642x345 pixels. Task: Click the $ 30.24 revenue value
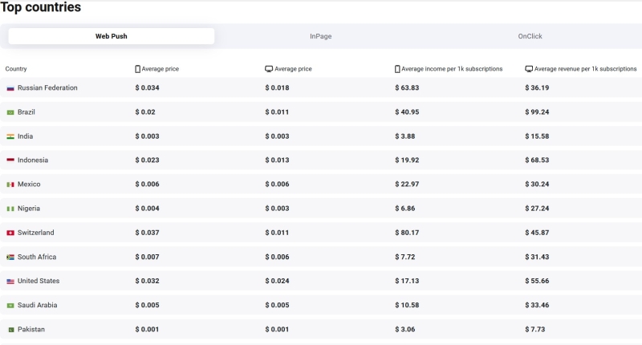[537, 185]
